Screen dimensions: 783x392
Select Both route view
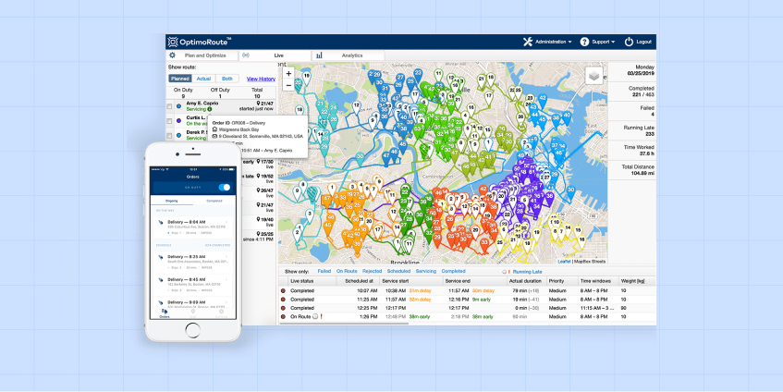pyautogui.click(x=227, y=79)
